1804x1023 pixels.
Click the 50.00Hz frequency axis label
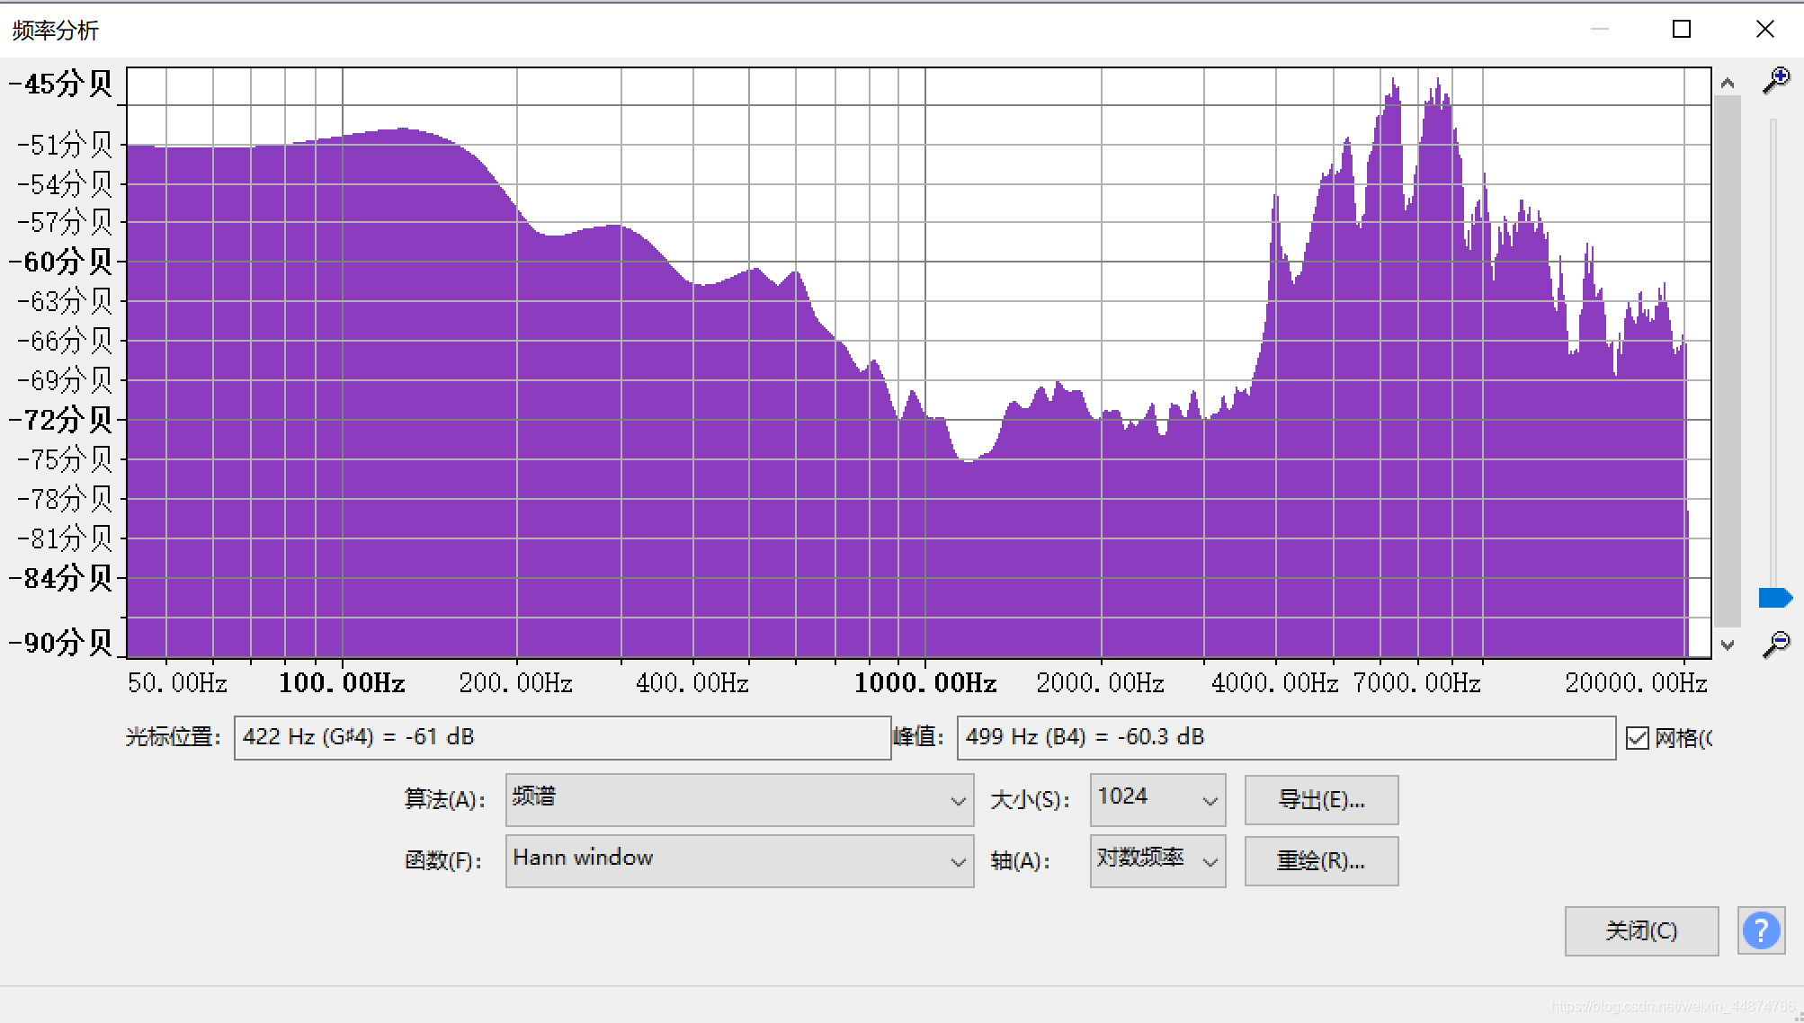pyautogui.click(x=177, y=683)
